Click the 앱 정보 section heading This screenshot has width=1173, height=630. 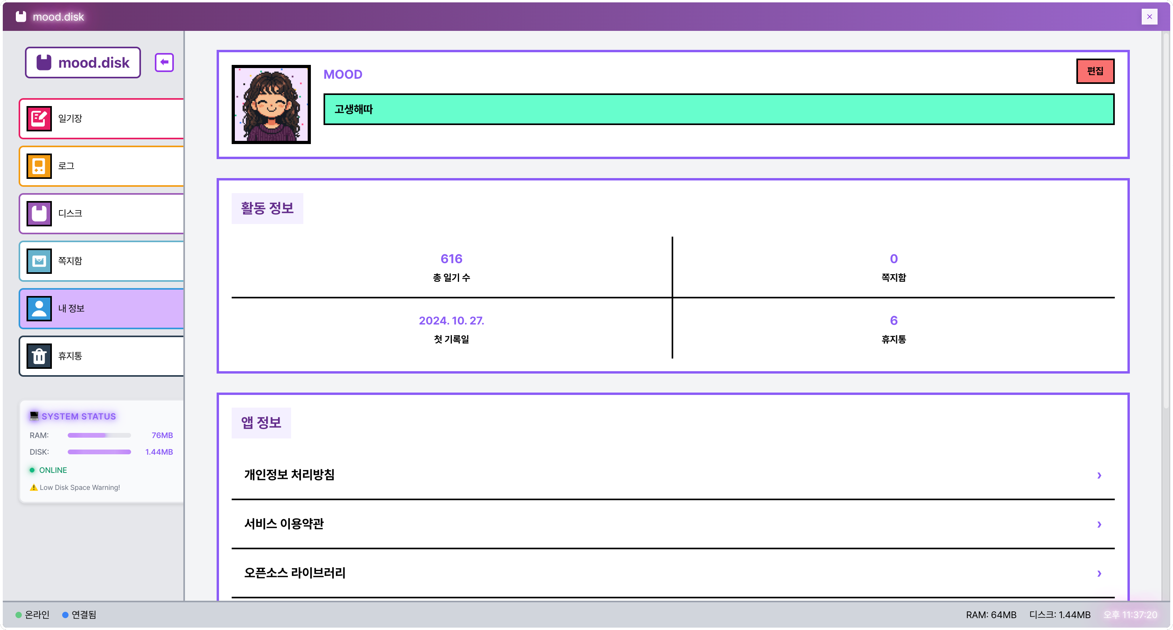tap(261, 423)
